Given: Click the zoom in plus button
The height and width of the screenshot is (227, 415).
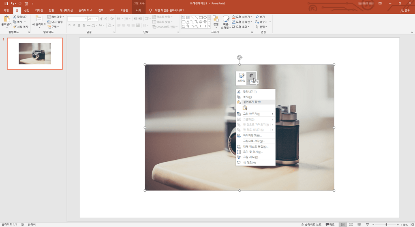Looking at the screenshot, I should pos(398,225).
